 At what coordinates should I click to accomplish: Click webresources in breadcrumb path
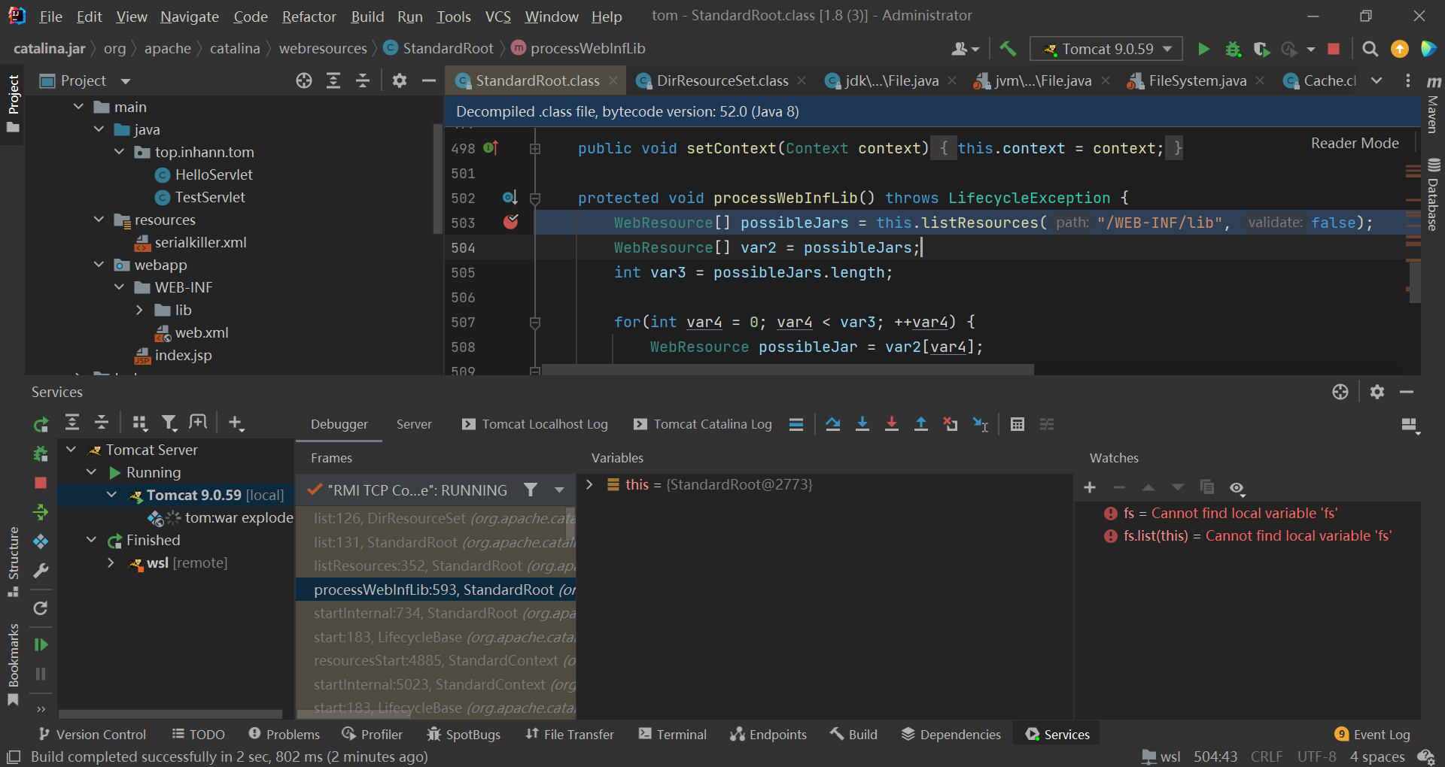(x=323, y=48)
